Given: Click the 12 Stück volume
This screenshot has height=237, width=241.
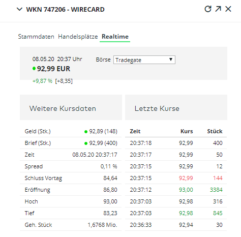Looking at the screenshot, I should point(219,166).
